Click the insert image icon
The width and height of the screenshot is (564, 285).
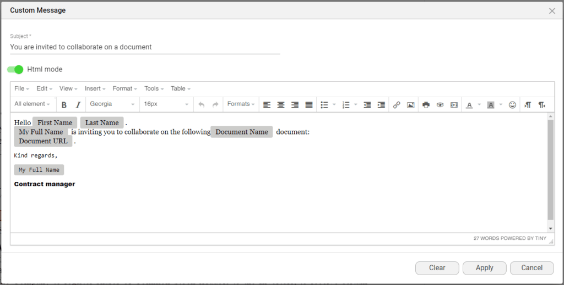(x=410, y=104)
